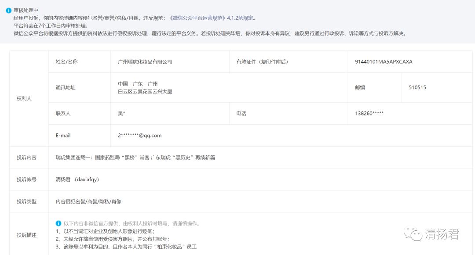Select the account 清扬君（daxiafqy）in the table
475x255 pixels.
77,180
